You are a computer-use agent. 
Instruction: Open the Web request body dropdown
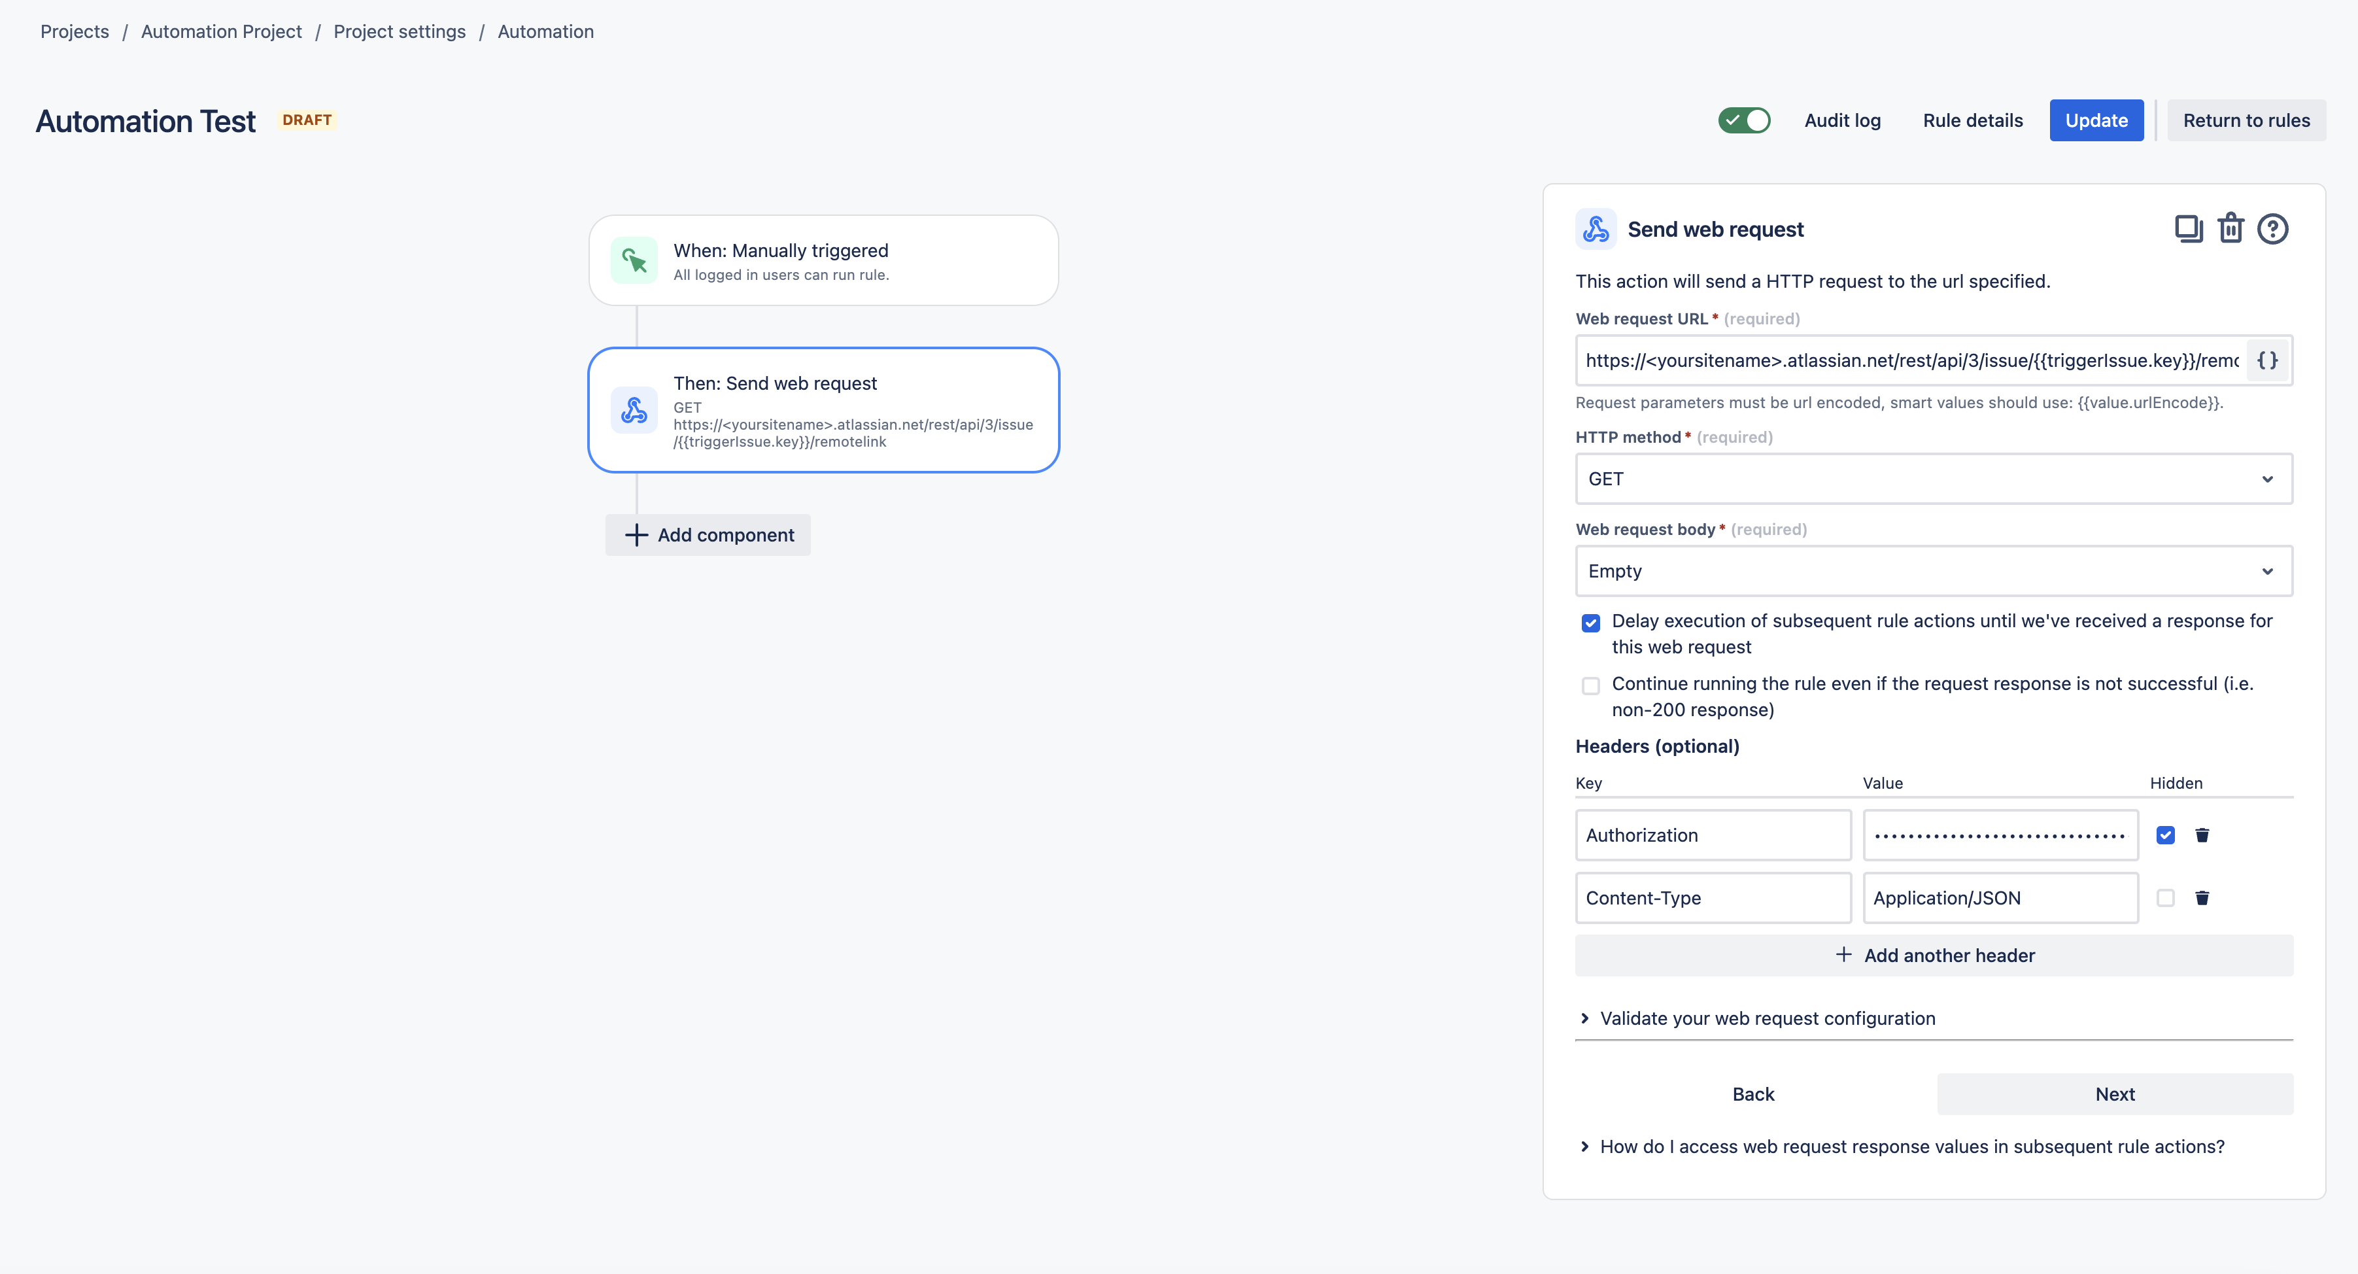tap(1933, 571)
